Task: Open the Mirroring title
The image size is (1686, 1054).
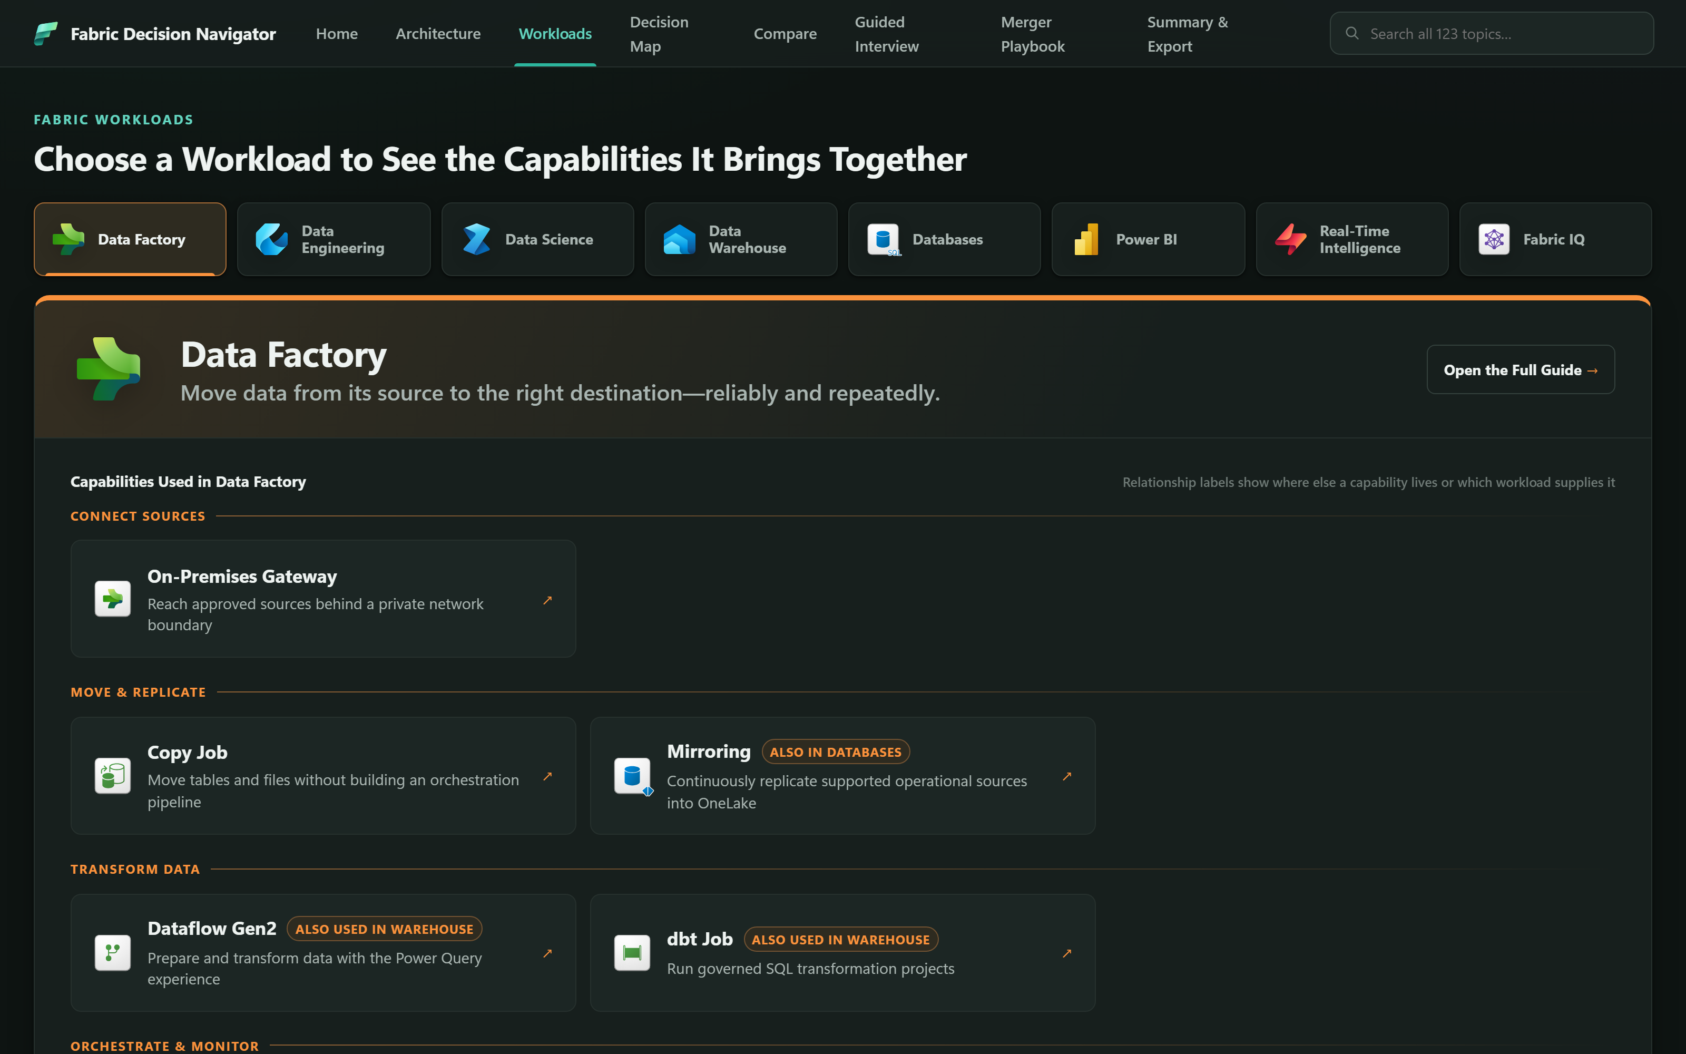Action: 709,752
